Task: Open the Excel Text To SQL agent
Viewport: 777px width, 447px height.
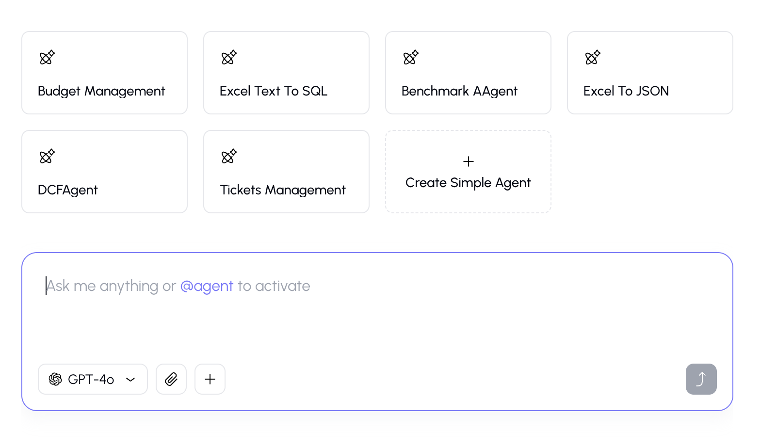Action: pyautogui.click(x=274, y=91)
